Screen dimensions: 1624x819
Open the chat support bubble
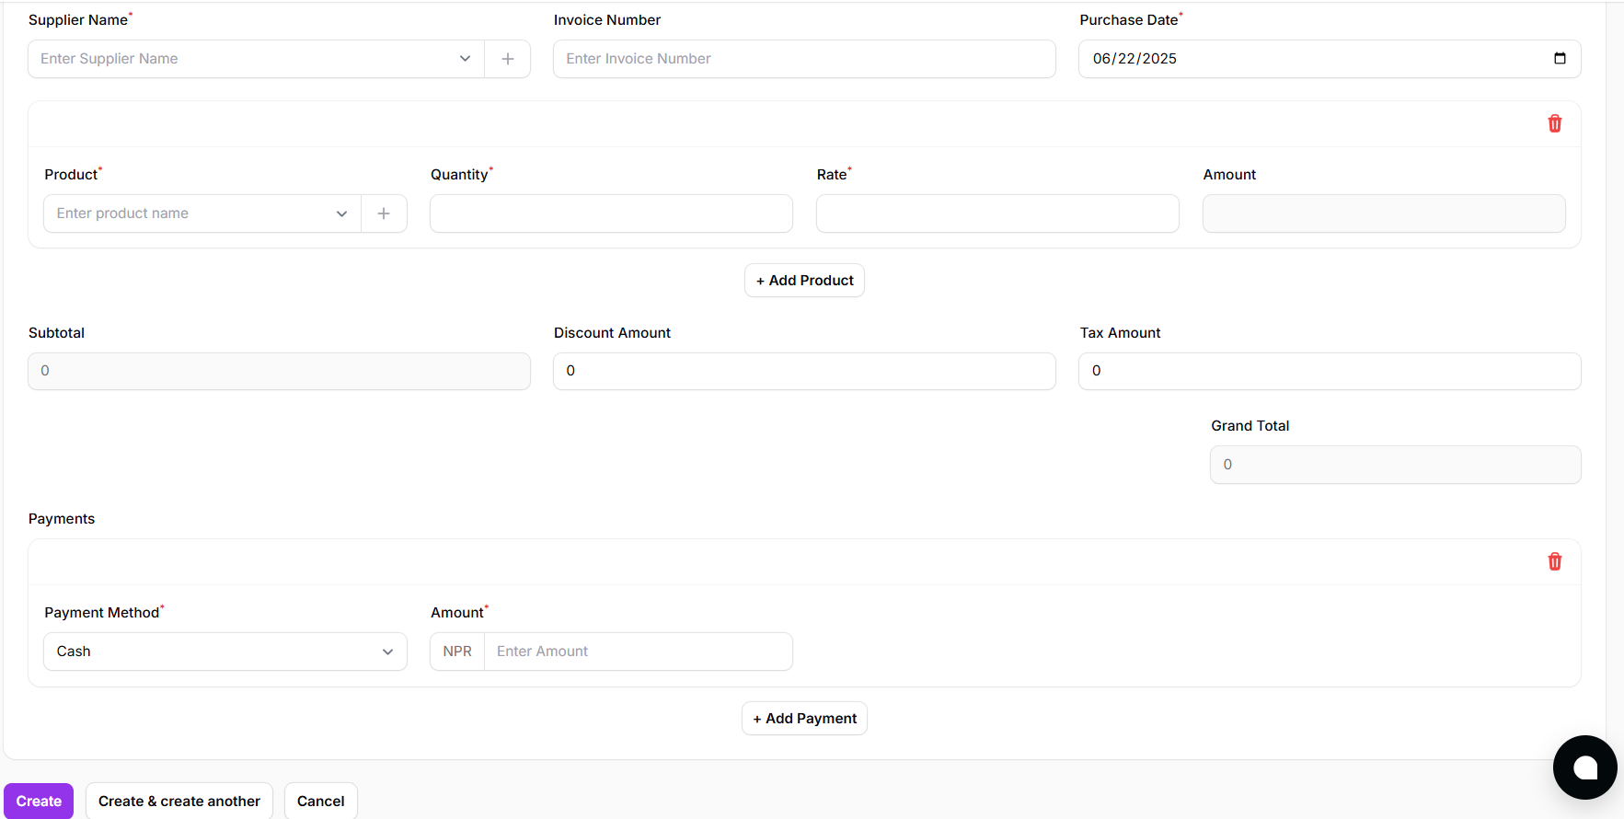[1584, 767]
